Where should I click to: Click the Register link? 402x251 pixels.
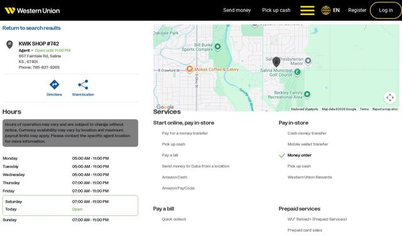click(x=357, y=10)
